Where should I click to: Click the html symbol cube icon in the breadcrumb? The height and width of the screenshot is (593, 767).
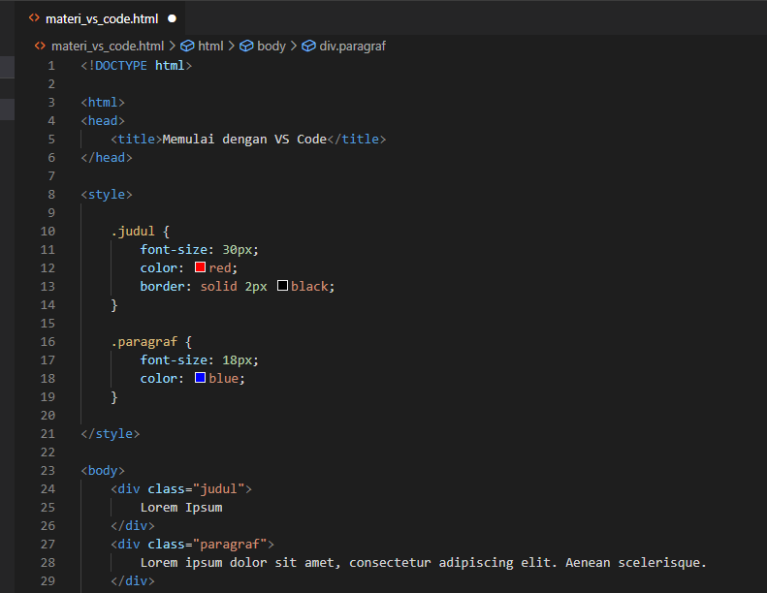pyautogui.click(x=187, y=46)
